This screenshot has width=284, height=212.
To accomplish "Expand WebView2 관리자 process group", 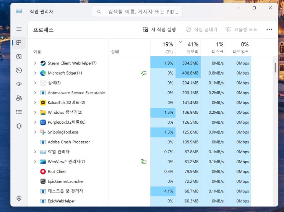I will point(35,162).
